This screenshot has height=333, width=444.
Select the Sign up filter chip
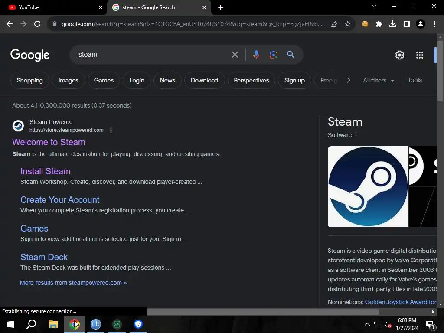pyautogui.click(x=294, y=80)
